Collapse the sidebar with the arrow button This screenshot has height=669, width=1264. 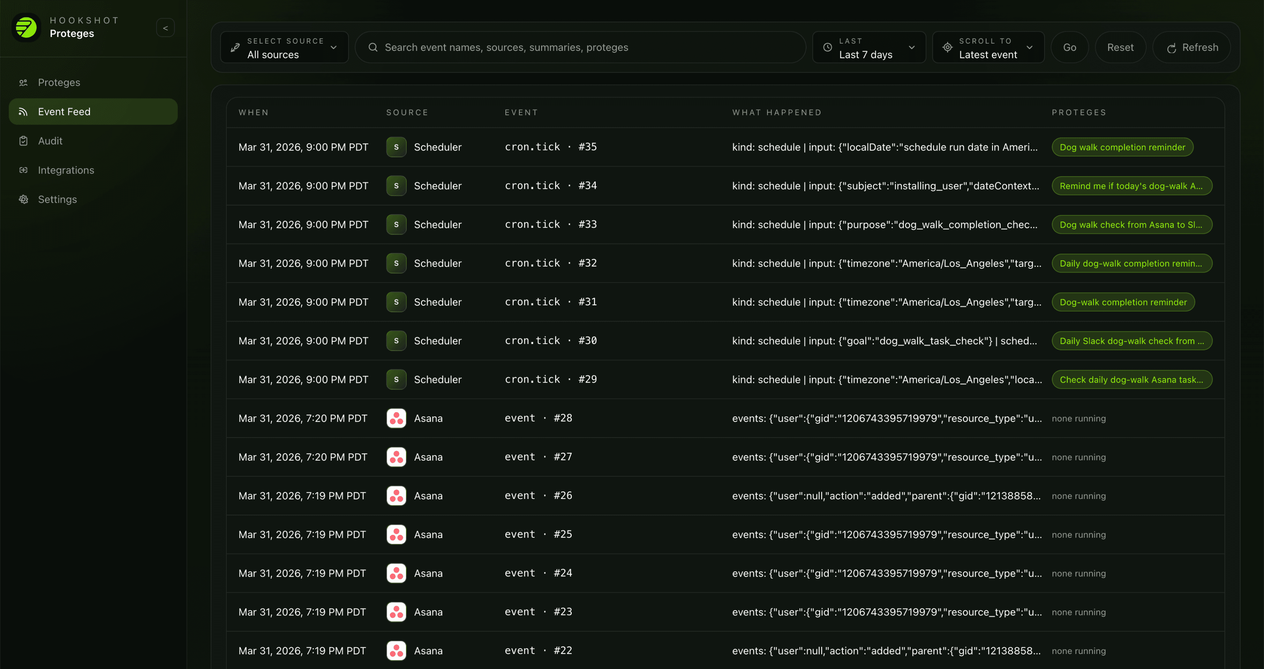[x=165, y=28]
